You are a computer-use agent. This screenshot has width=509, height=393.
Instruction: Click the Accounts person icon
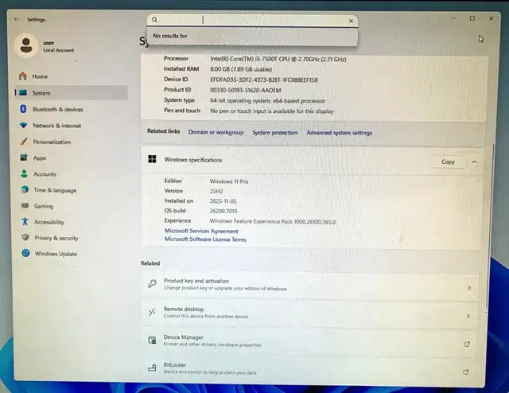[x=25, y=173]
